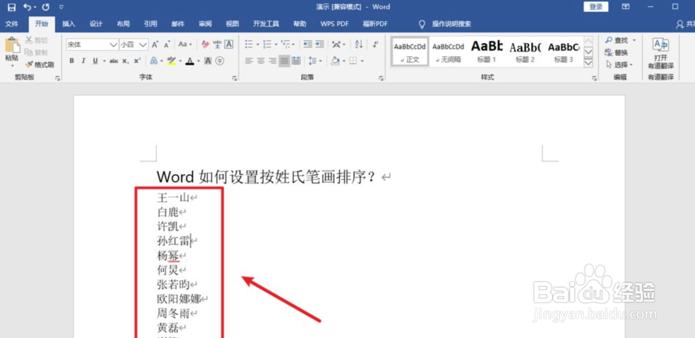The width and height of the screenshot is (695, 338).
Task: Apply the font color (A with bar)
Action: [190, 61]
